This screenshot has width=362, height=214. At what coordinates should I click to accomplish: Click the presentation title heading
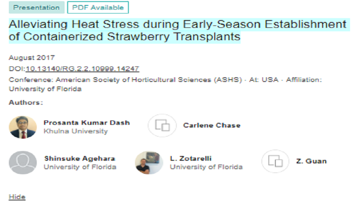coord(178,31)
